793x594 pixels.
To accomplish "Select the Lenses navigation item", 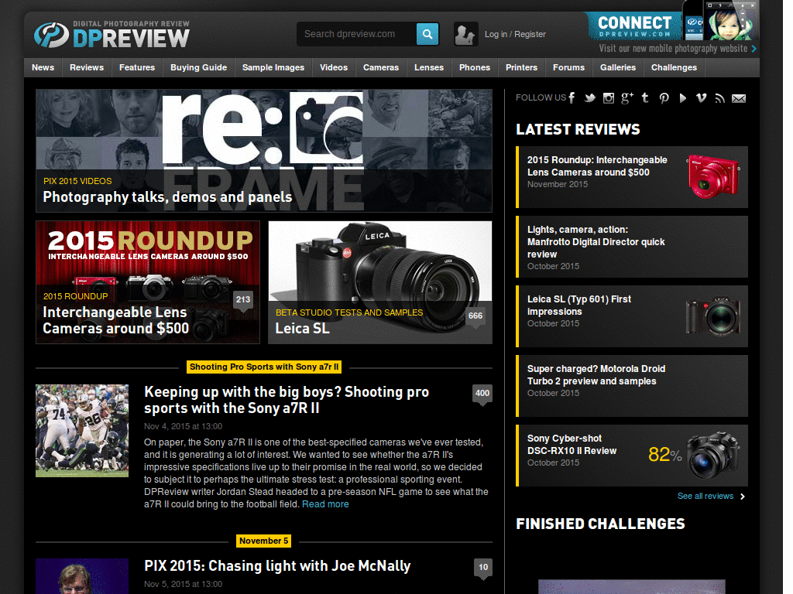I will tap(428, 67).
